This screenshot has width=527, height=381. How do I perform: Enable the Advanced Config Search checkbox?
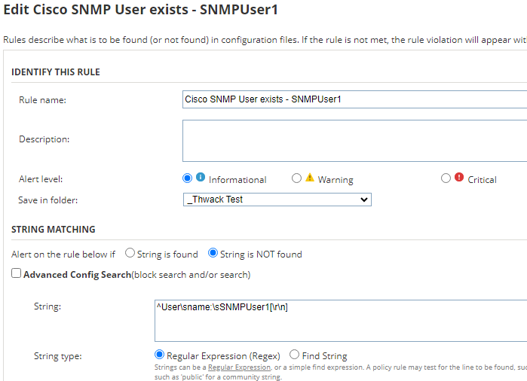pos(16,273)
